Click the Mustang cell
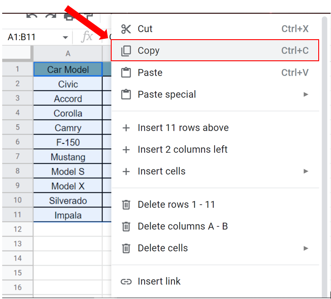The height and width of the screenshot is (299, 331). click(68, 157)
